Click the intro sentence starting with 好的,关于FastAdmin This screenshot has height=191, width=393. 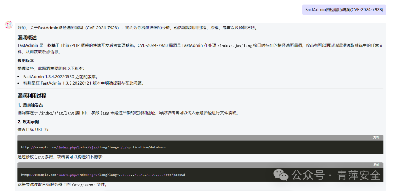pyautogui.click(x=138, y=28)
